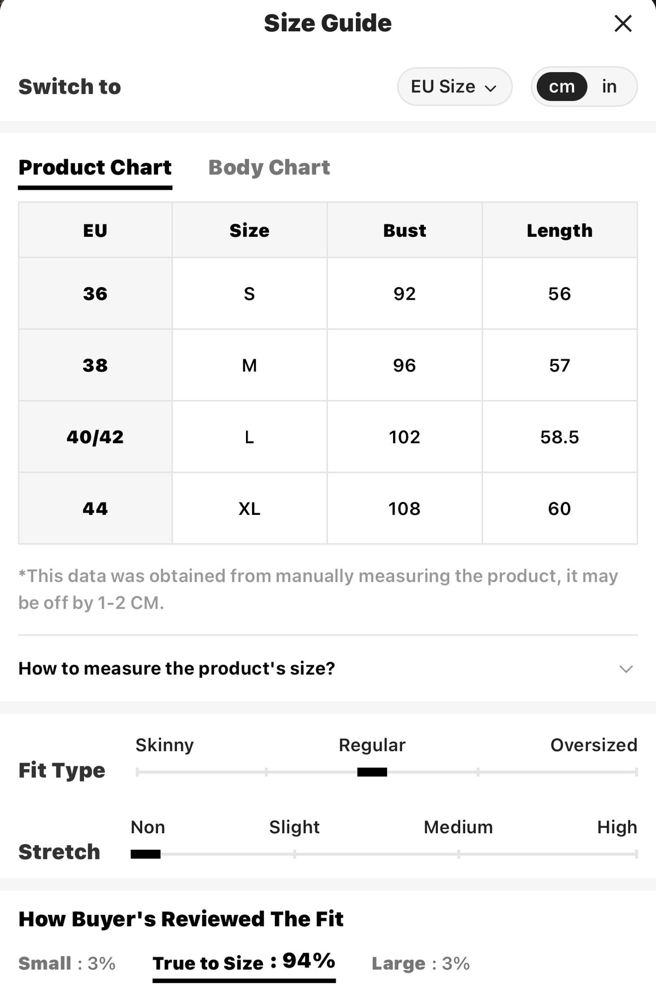The height and width of the screenshot is (993, 656).
Task: Select True to Size 94% review filter
Action: pyautogui.click(x=244, y=963)
